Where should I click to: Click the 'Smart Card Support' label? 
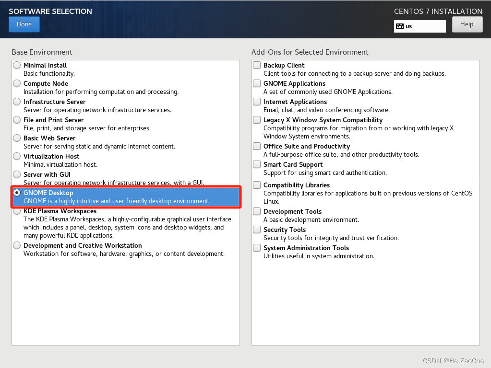293,164
